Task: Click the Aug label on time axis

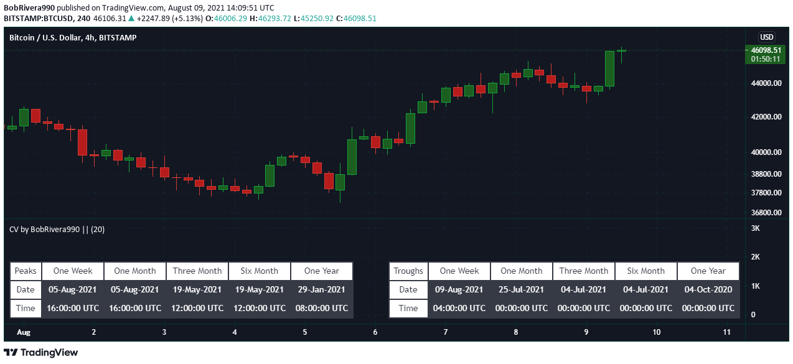Action: coord(24,333)
